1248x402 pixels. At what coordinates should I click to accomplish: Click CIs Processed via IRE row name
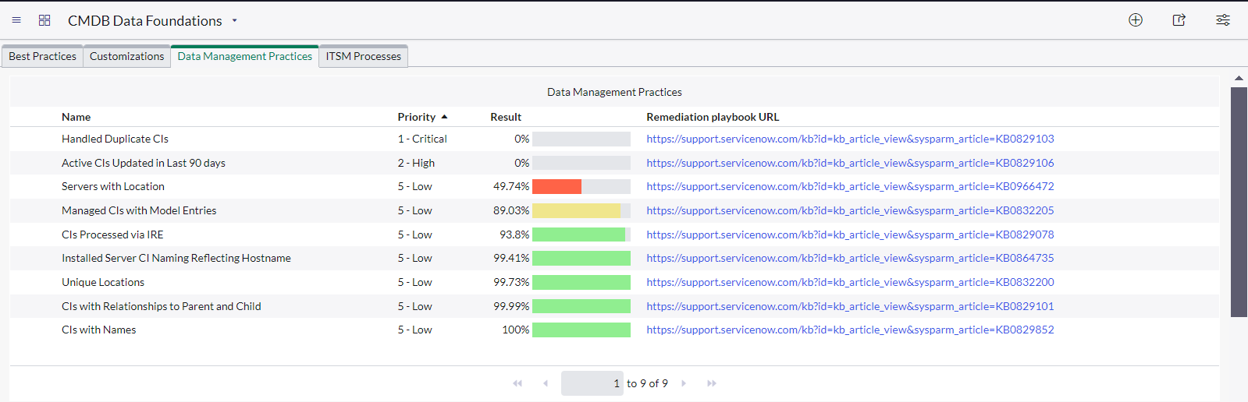point(112,235)
